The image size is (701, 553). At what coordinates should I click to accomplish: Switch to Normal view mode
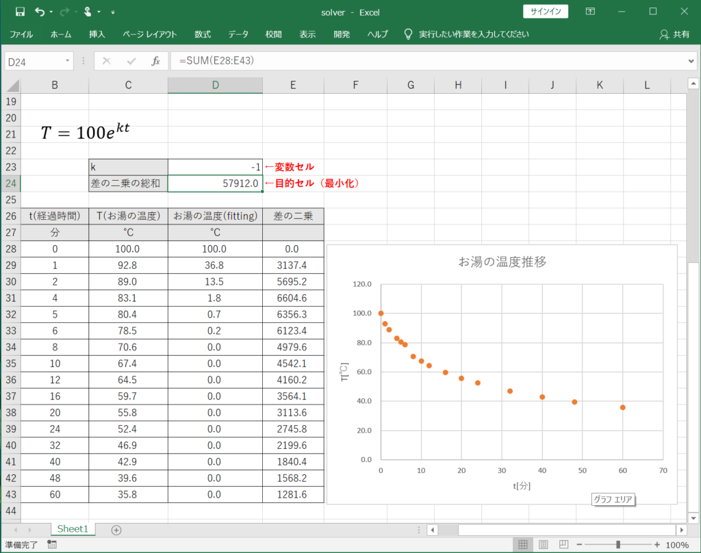click(x=523, y=545)
